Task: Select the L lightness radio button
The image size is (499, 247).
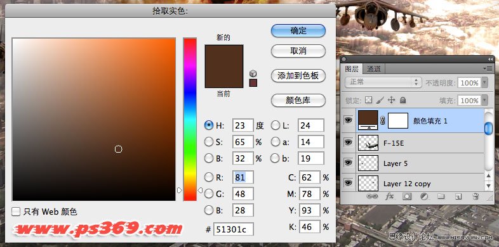Action: tap(276, 125)
